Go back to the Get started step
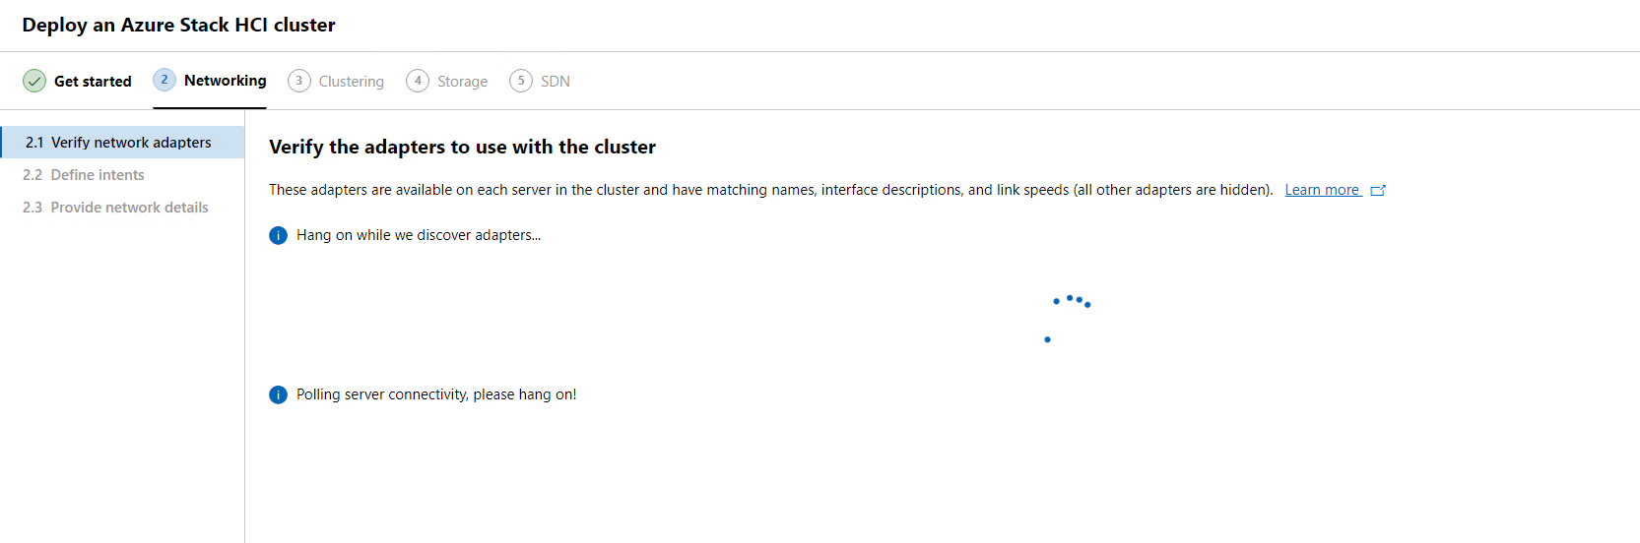 [x=93, y=82]
